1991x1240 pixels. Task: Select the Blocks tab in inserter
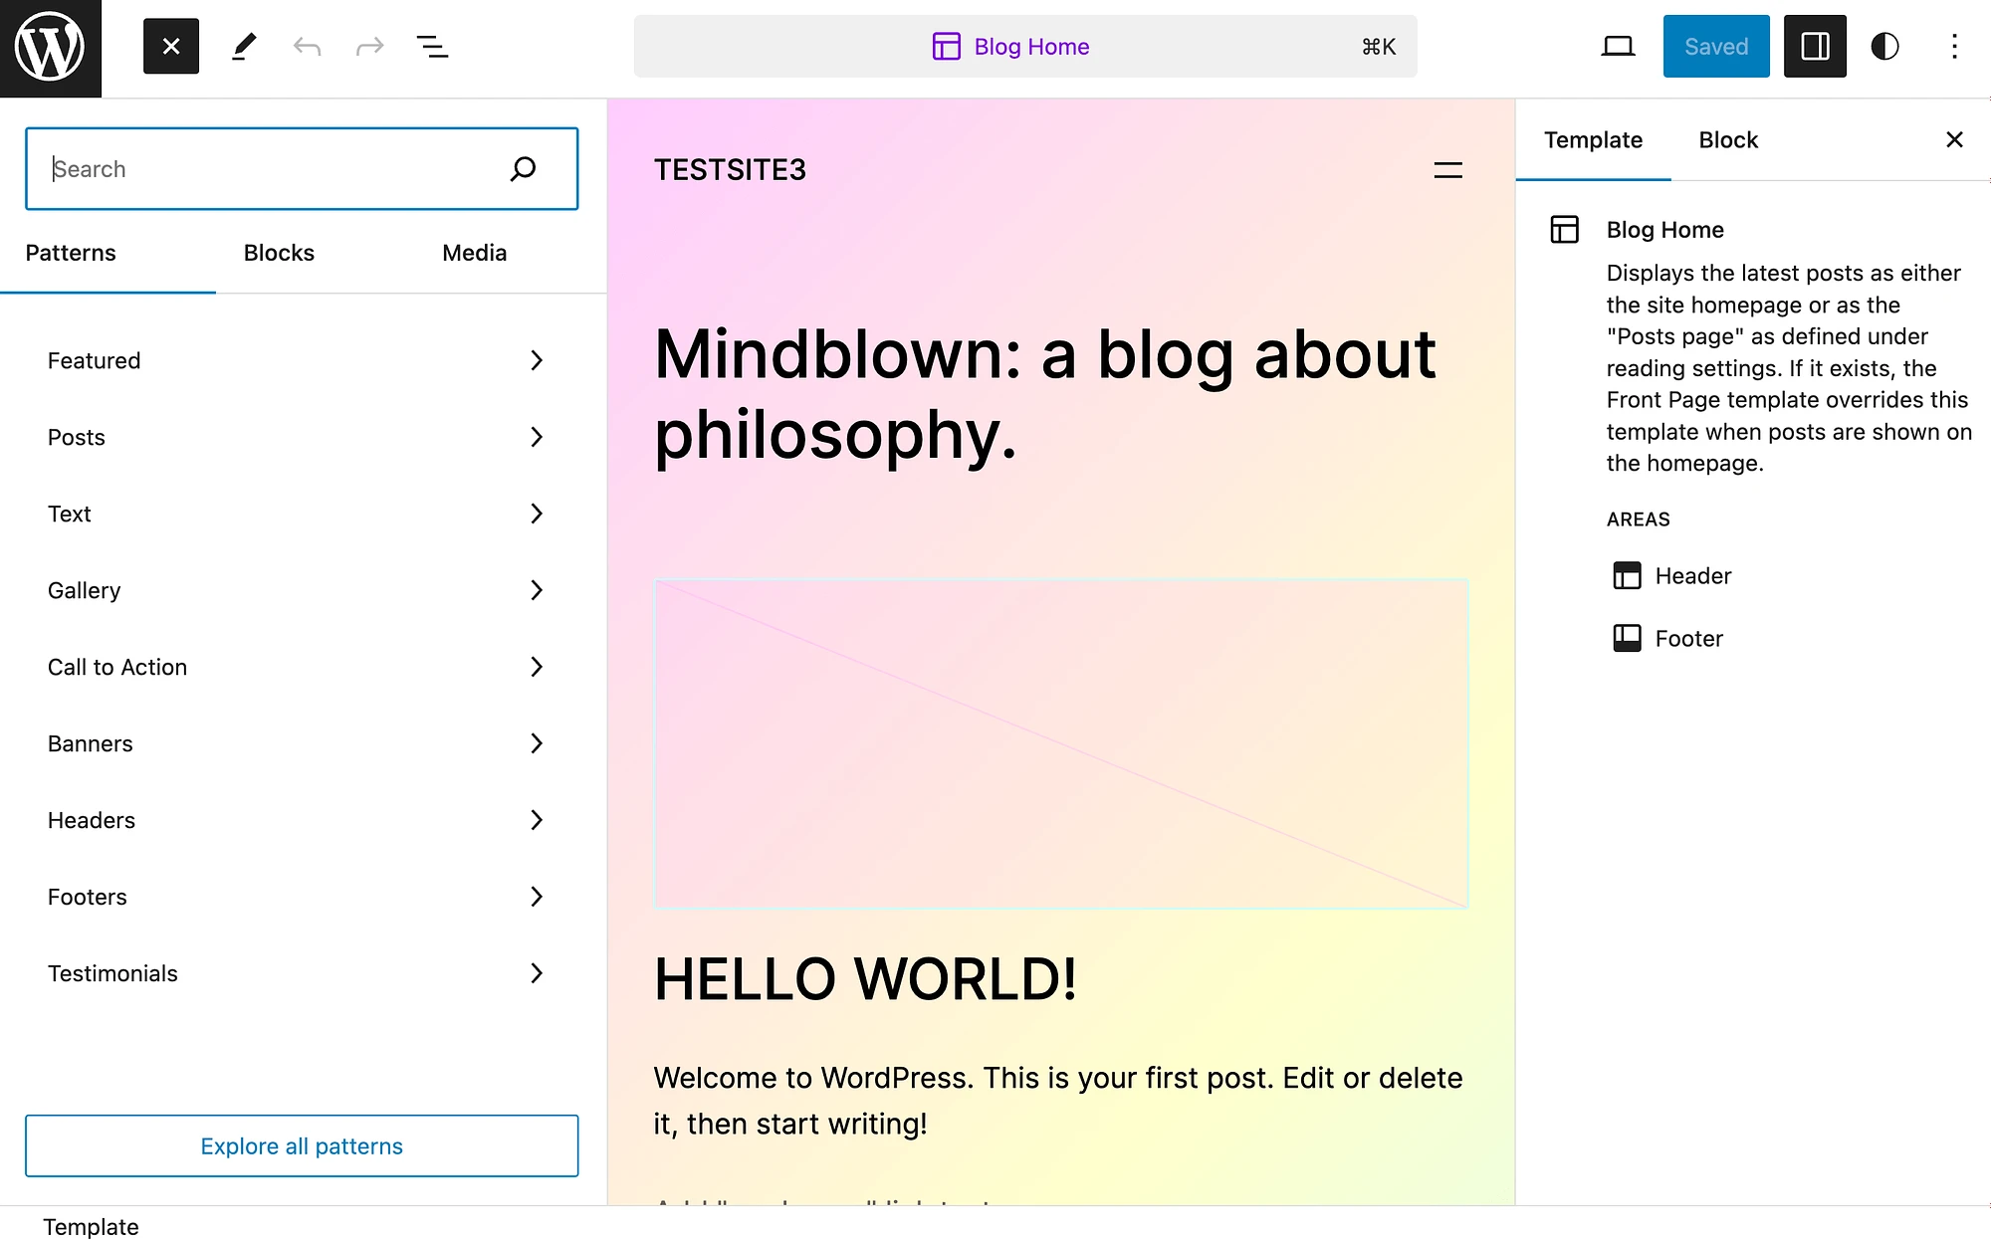click(x=279, y=253)
